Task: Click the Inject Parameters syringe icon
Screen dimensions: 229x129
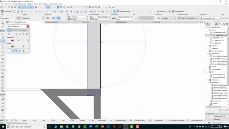Action: [x=15, y=7]
